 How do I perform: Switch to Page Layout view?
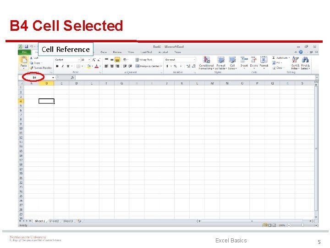(269, 225)
